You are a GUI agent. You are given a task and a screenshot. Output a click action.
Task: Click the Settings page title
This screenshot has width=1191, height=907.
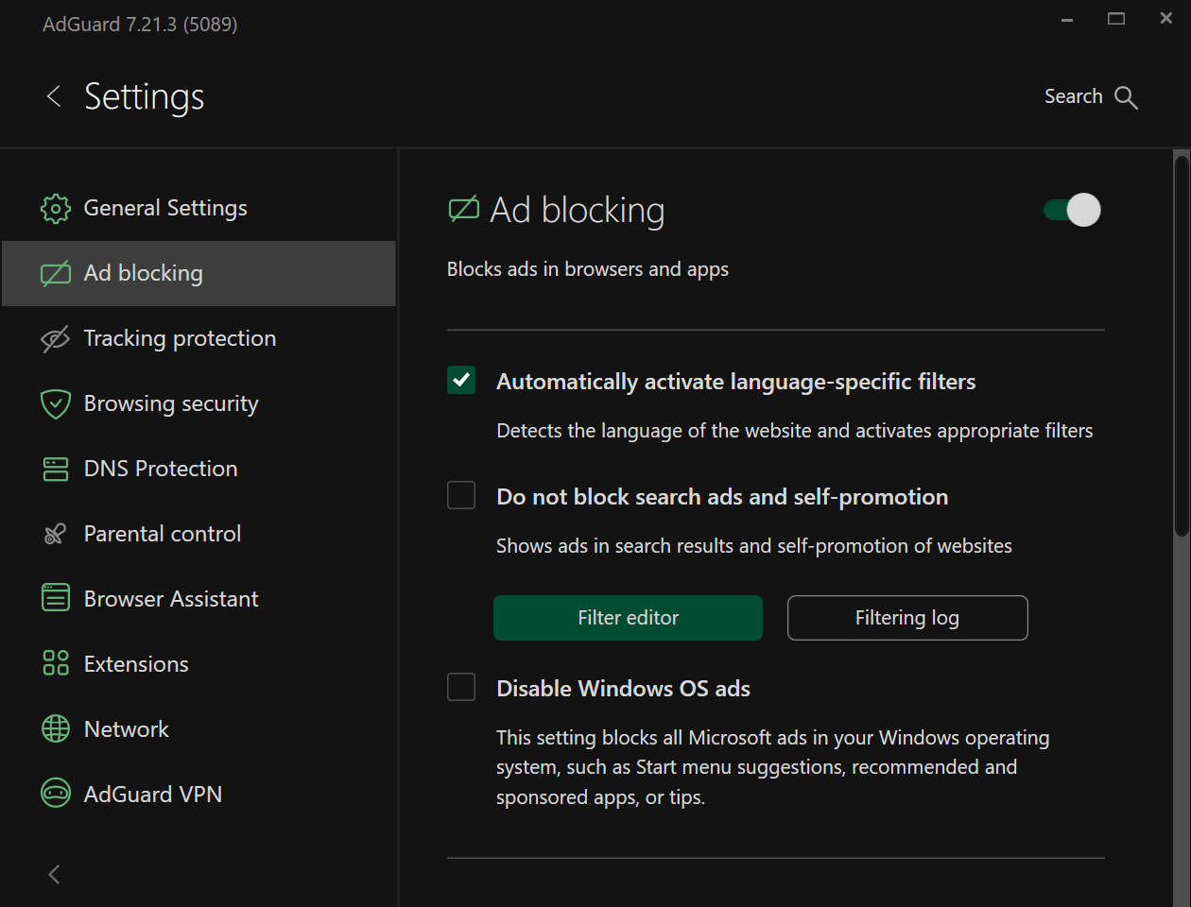click(145, 96)
